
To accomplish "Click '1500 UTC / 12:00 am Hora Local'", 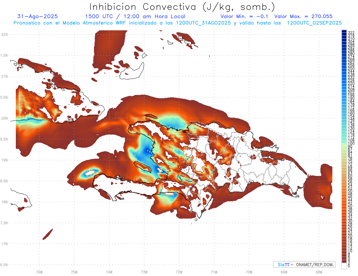I will click(x=135, y=17).
